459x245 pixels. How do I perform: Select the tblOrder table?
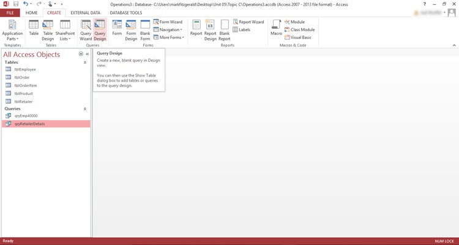click(x=46, y=77)
